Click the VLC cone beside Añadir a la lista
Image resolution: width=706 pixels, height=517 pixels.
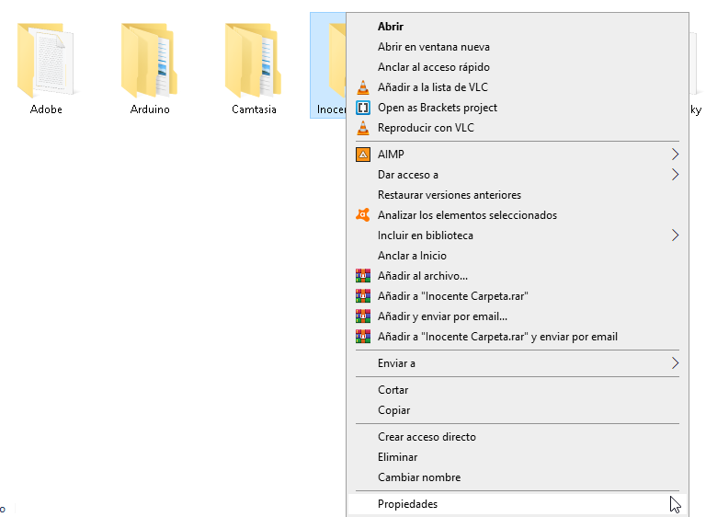[x=363, y=87]
